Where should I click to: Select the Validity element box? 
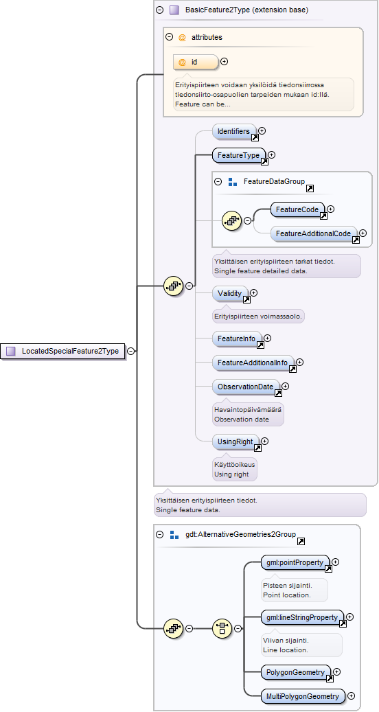[230, 293]
